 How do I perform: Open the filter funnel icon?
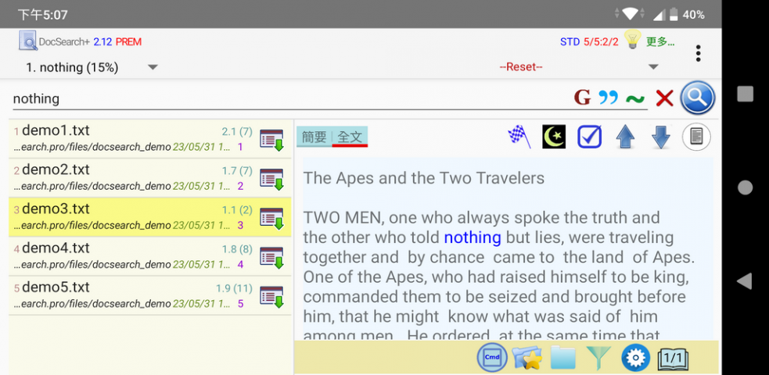pos(599,358)
